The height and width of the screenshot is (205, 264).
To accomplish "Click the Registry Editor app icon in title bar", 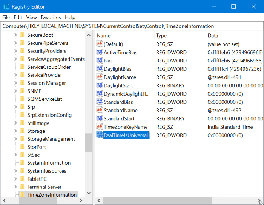I will pos(6,7).
